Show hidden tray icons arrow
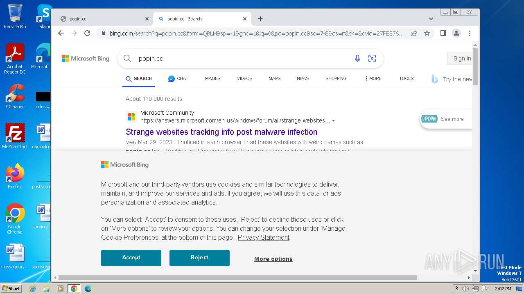Image resolution: width=524 pixels, height=294 pixels. pyautogui.click(x=457, y=289)
